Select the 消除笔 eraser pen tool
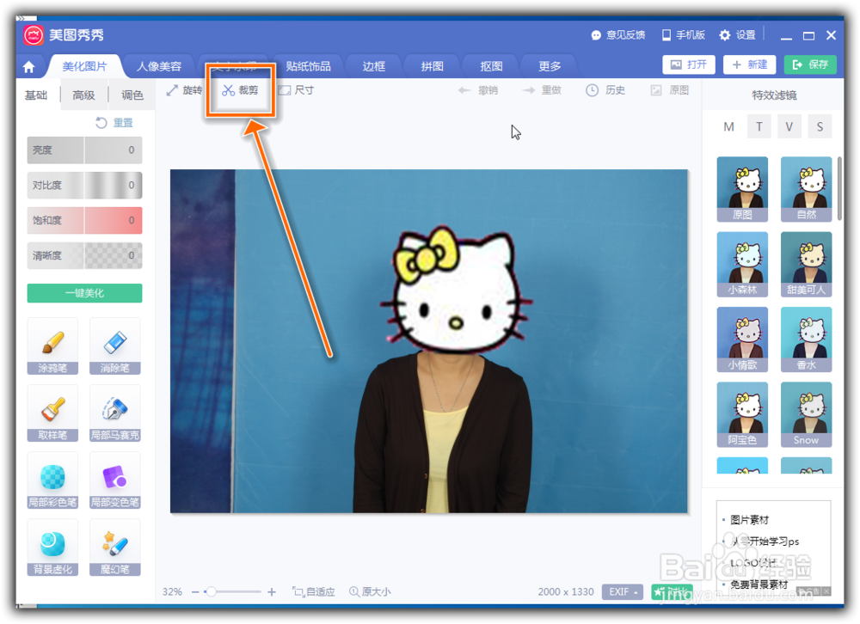 pos(115,346)
